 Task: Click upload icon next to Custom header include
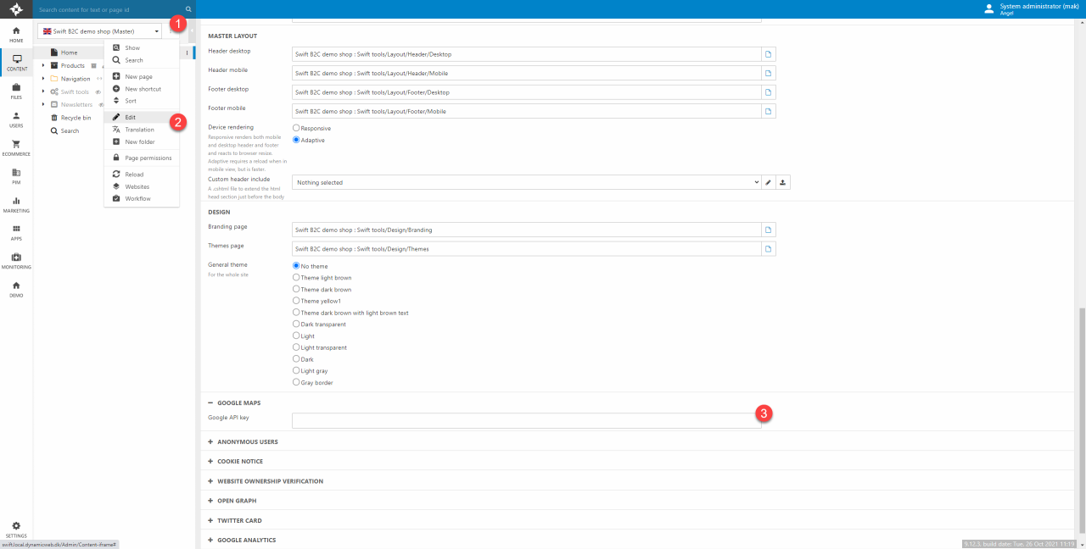click(x=783, y=182)
